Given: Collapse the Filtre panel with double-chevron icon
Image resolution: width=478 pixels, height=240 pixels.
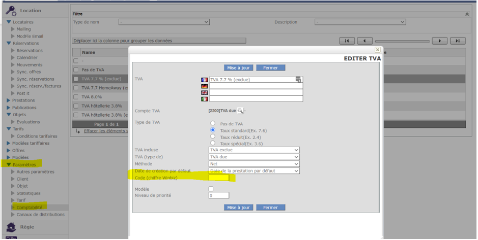Looking at the screenshot, I should click(x=467, y=14).
